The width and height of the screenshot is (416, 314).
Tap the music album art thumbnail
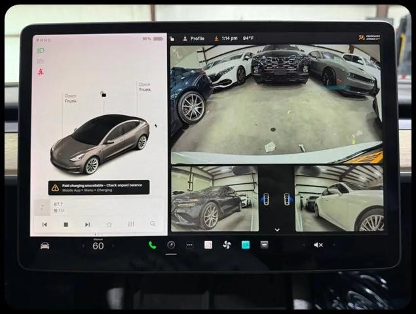42,207
